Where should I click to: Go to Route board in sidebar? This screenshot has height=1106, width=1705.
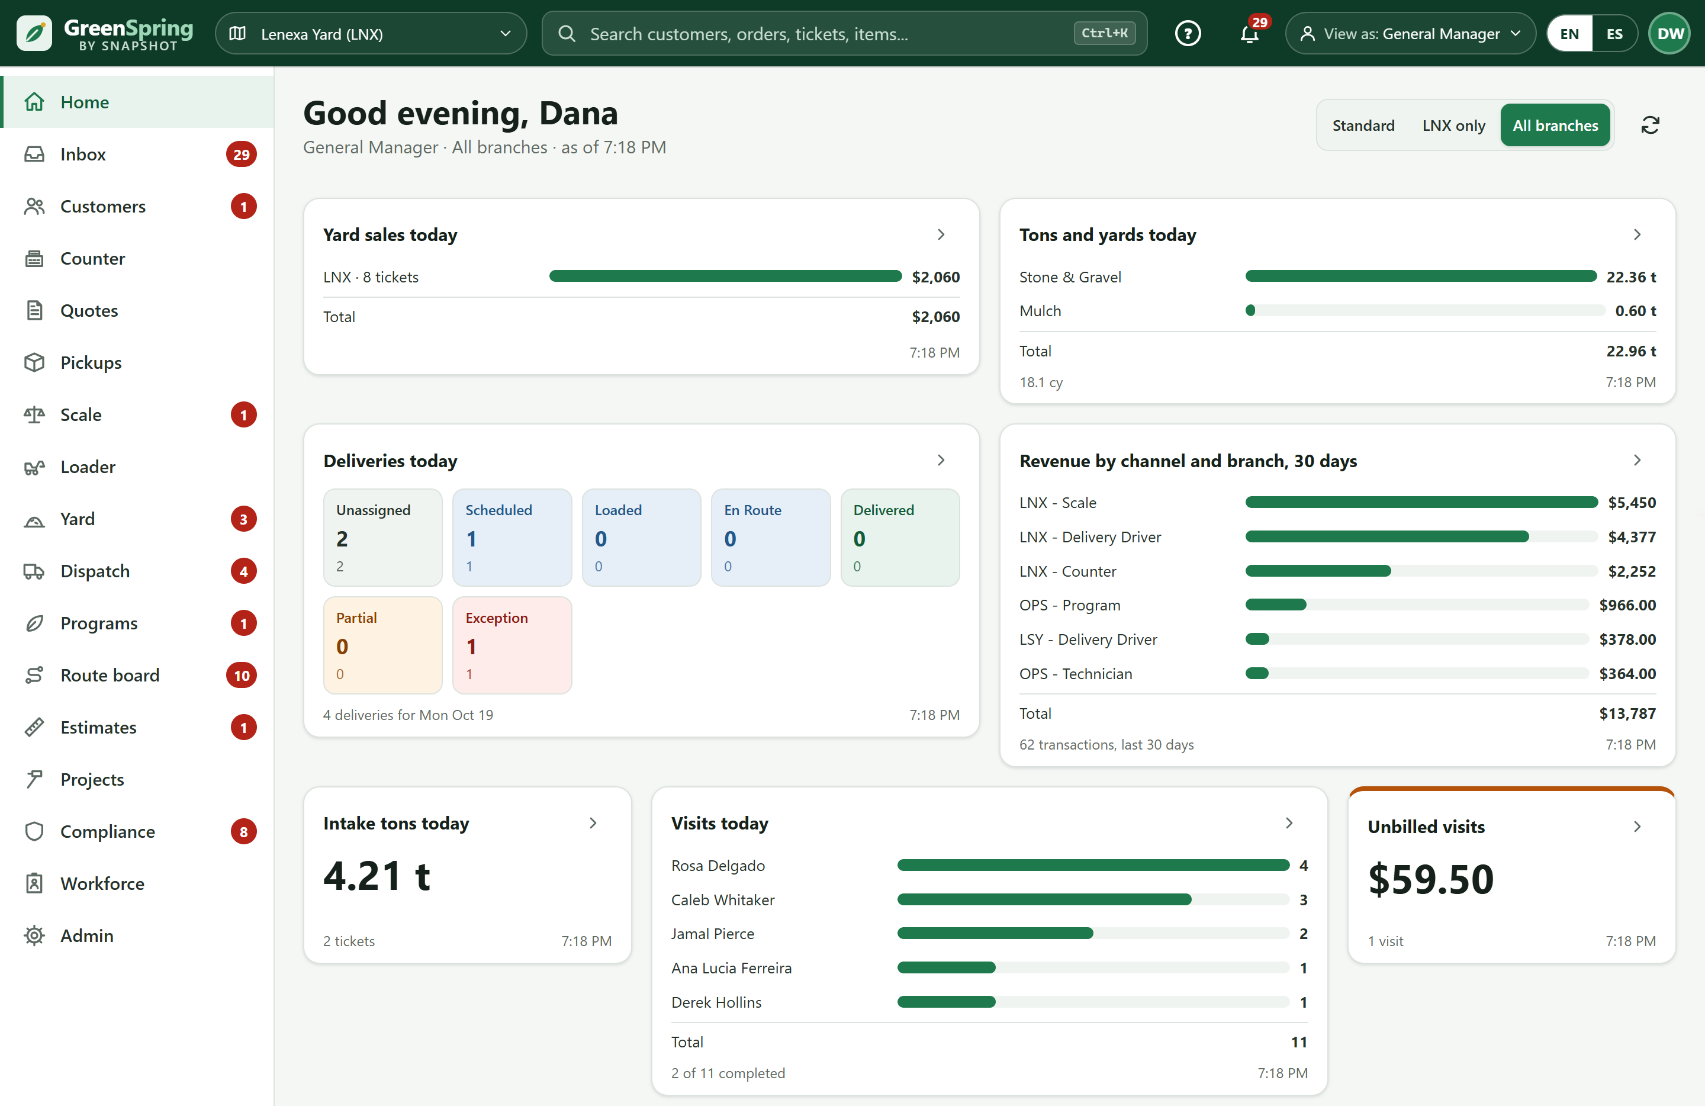coord(137,675)
